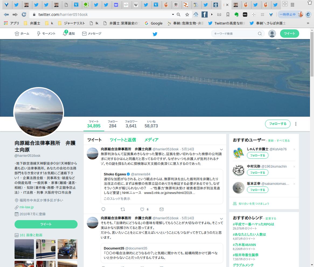
Task: Open the zoom magnifier icon in address bar
Action: coord(179,15)
